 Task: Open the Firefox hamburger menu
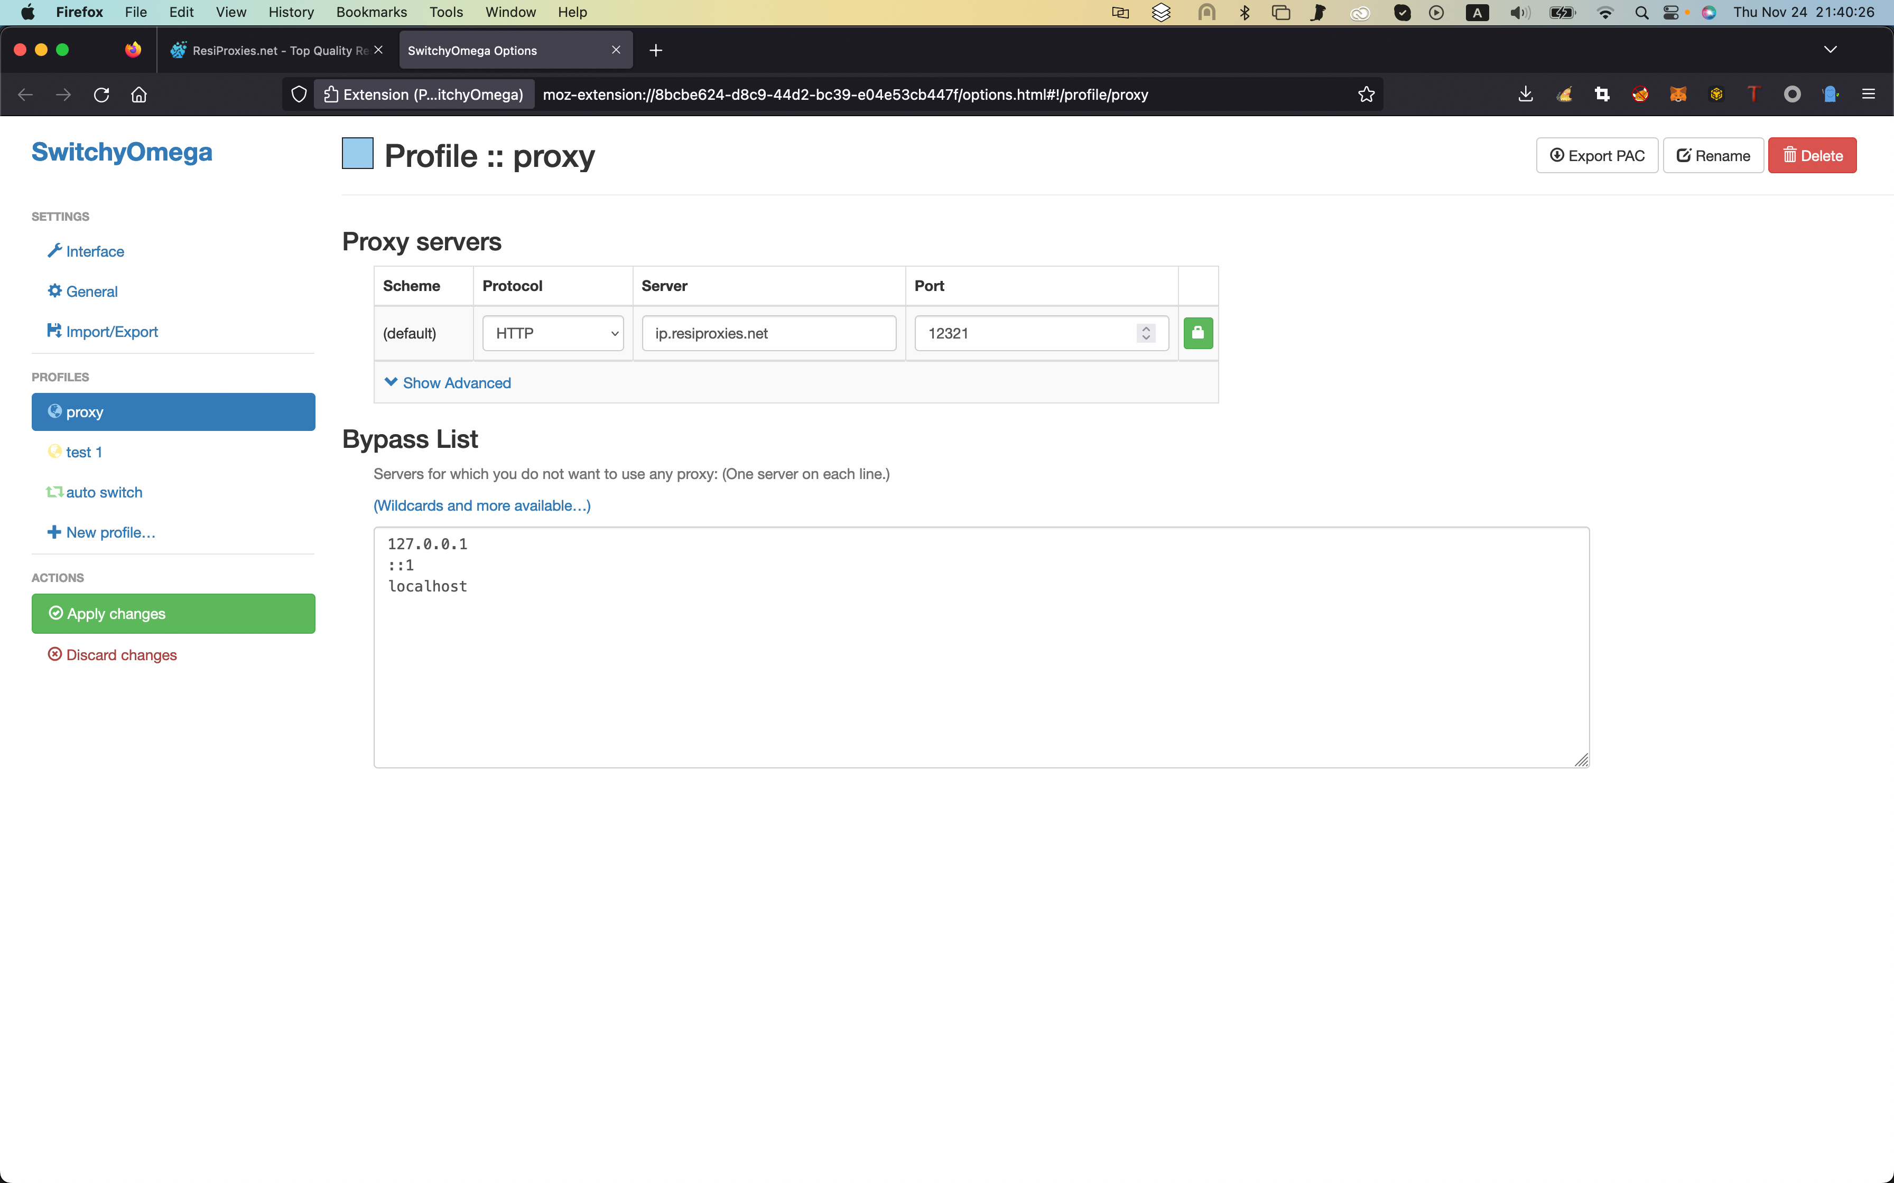pos(1868,95)
